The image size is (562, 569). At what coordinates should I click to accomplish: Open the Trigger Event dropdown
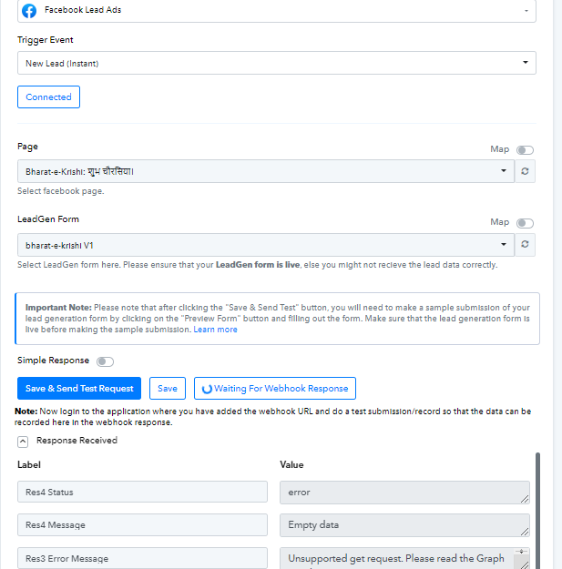coord(277,63)
